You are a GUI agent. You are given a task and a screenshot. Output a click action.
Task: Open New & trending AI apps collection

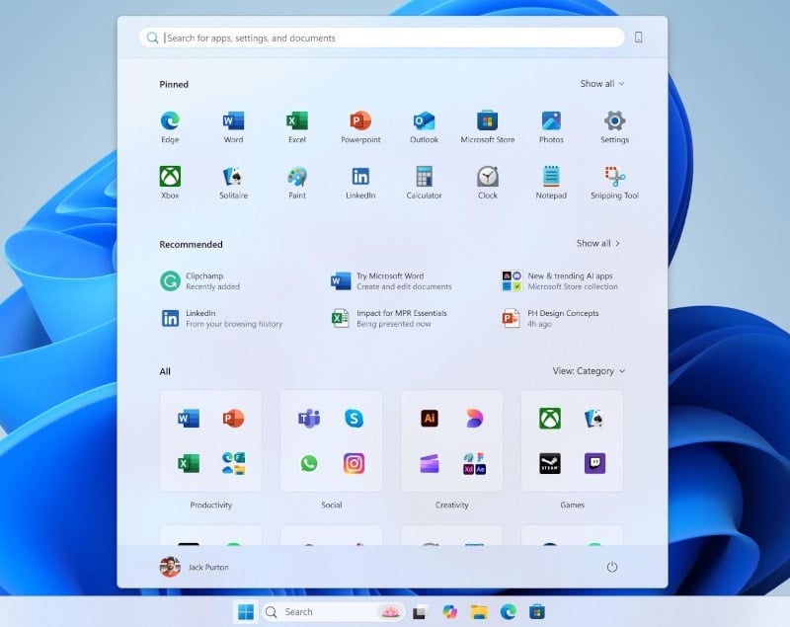[560, 281]
